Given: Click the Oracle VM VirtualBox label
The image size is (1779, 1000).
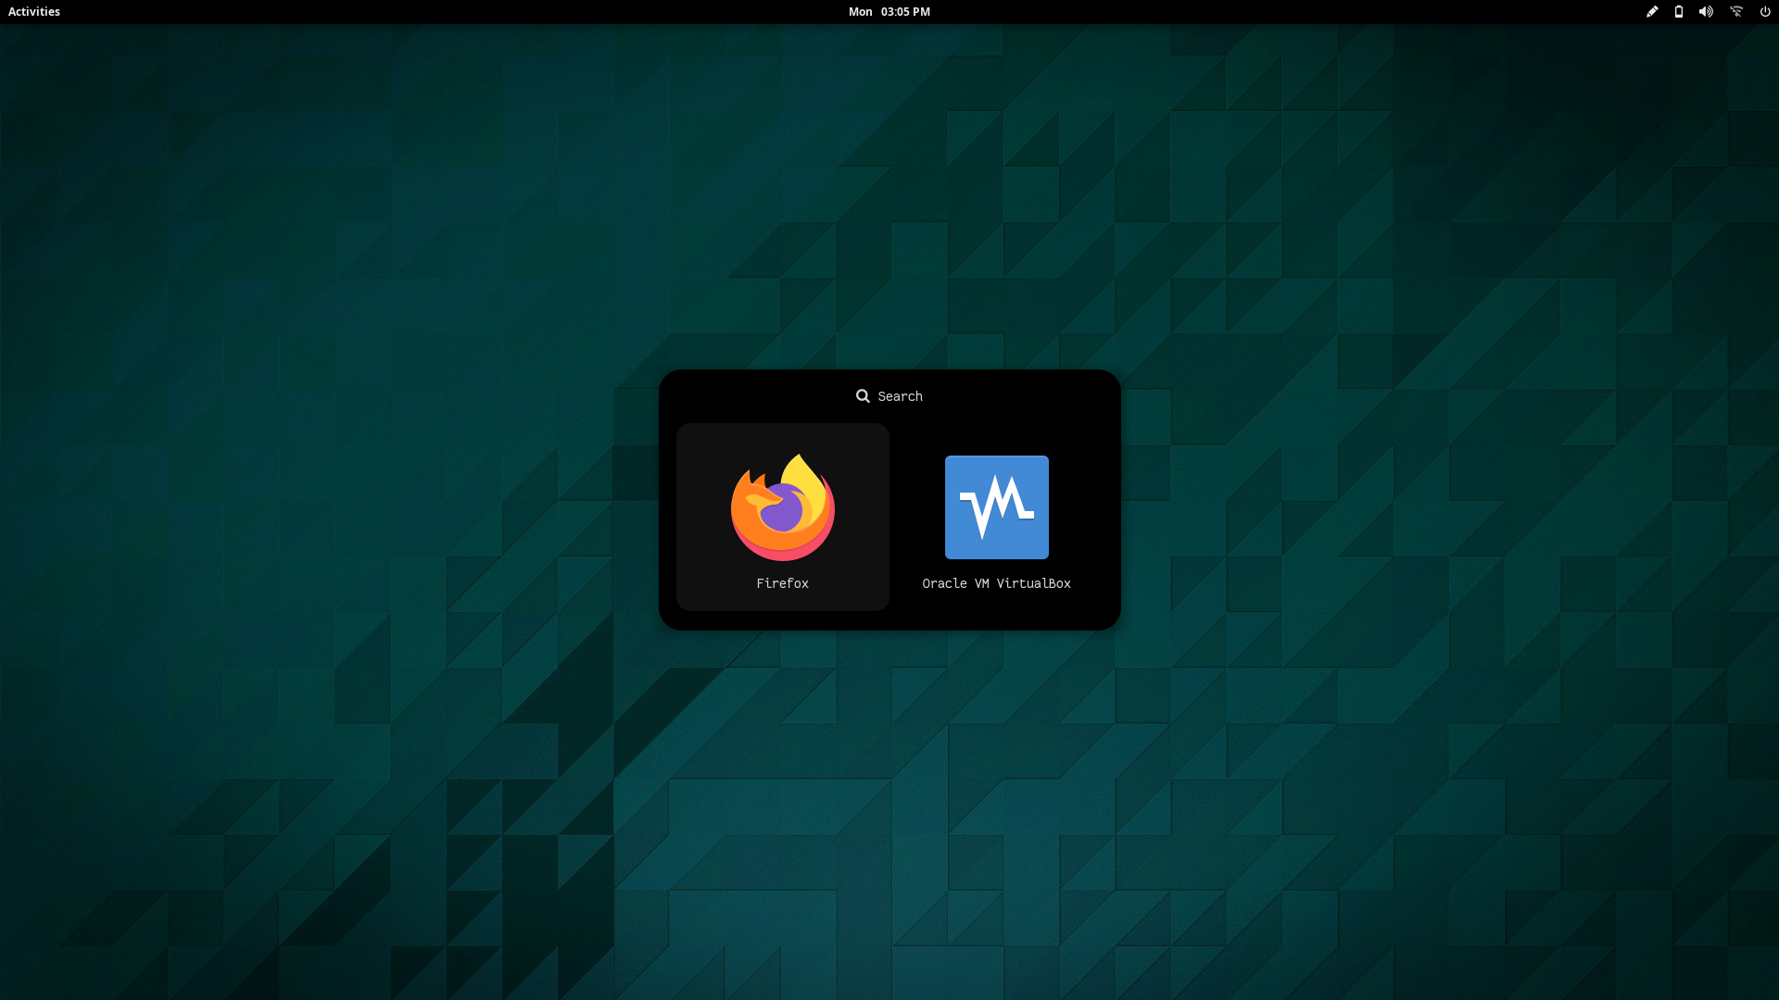Looking at the screenshot, I should (996, 583).
